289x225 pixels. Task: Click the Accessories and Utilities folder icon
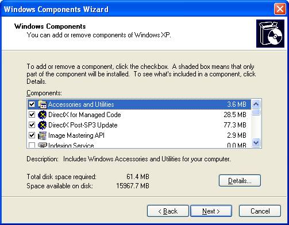point(43,104)
